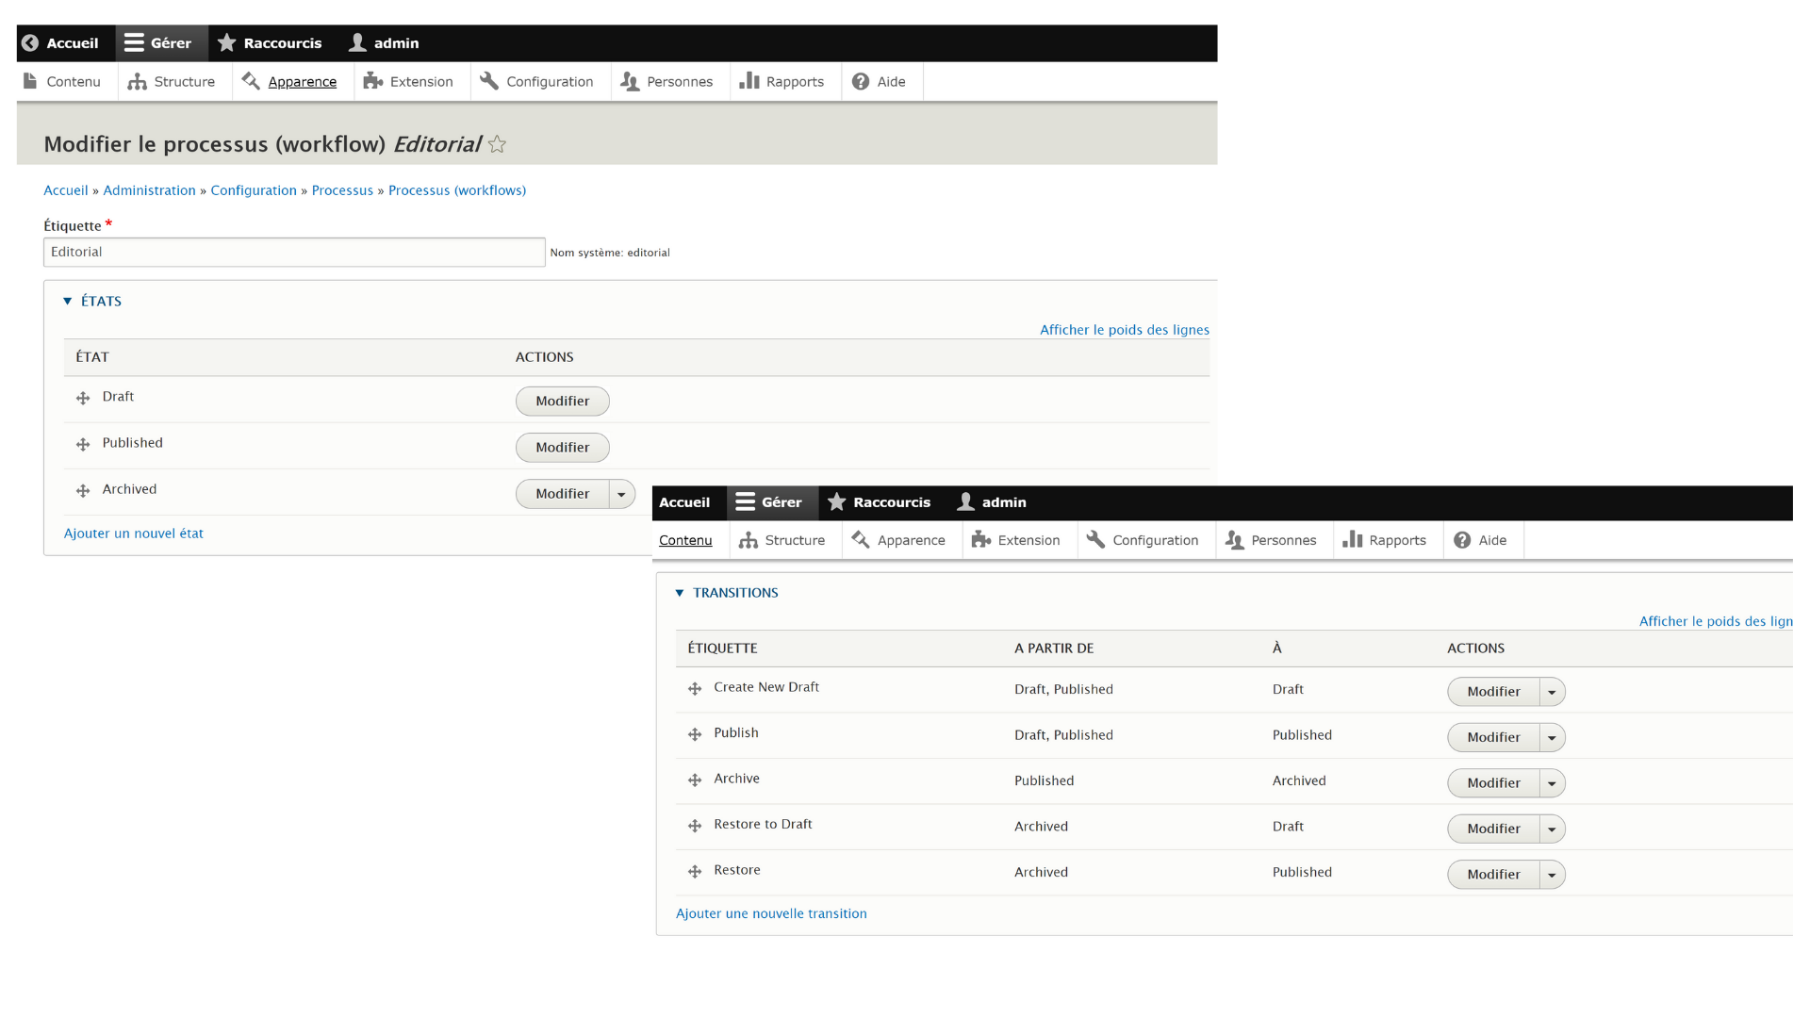The height and width of the screenshot is (1018, 1810).
Task: Open the Apparence menu item
Action: coord(303,81)
